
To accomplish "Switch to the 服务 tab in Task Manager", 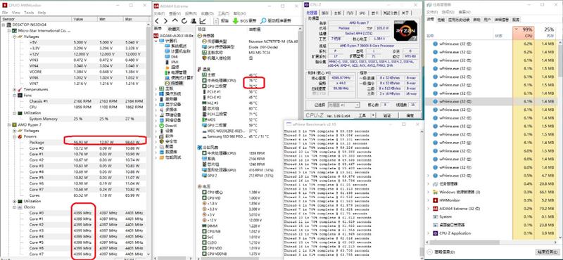I will tap(515, 20).
